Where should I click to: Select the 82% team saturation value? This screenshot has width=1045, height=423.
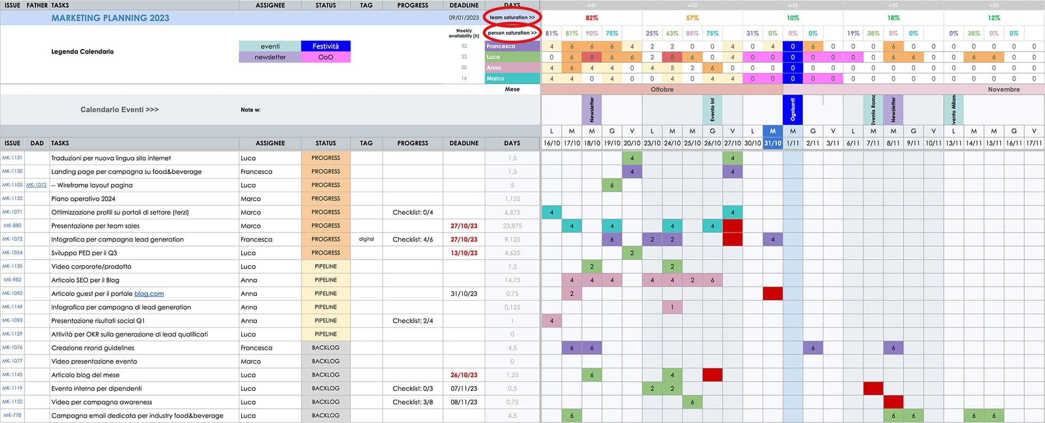click(592, 18)
